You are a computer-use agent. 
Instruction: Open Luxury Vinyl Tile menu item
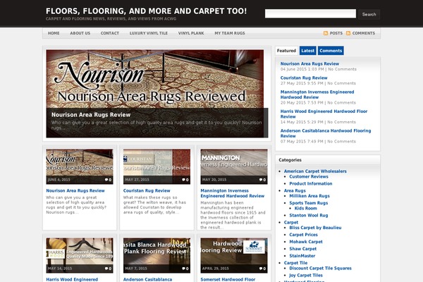149,33
